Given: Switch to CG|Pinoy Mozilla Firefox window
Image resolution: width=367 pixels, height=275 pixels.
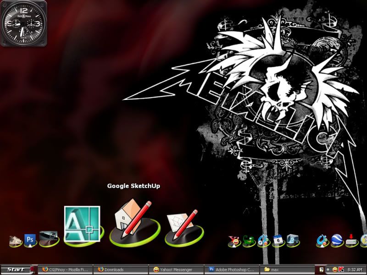Looking at the screenshot, I should pos(65,269).
